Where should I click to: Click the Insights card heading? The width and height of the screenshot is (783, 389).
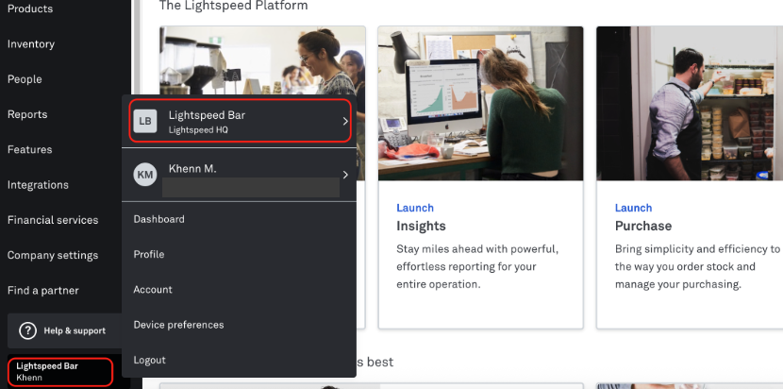[421, 226]
